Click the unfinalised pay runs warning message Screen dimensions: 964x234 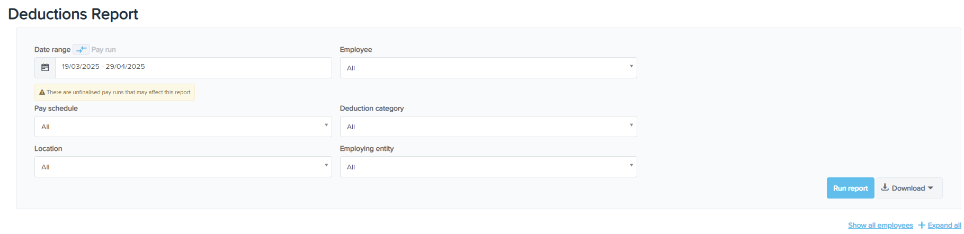(x=118, y=92)
